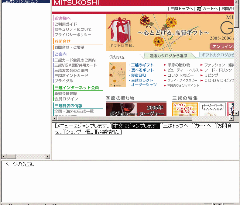Click the gift box banner image
This screenshot has width=240, height=205.
(170, 33)
